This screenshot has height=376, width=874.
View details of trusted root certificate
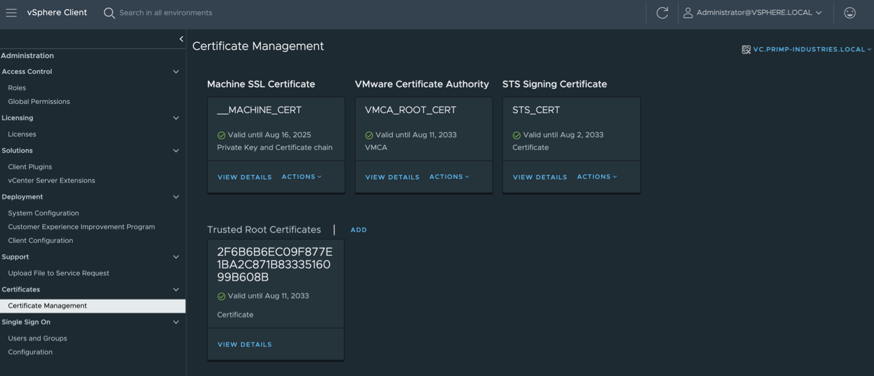245,344
